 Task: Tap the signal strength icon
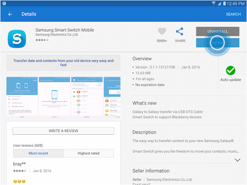point(219,3)
